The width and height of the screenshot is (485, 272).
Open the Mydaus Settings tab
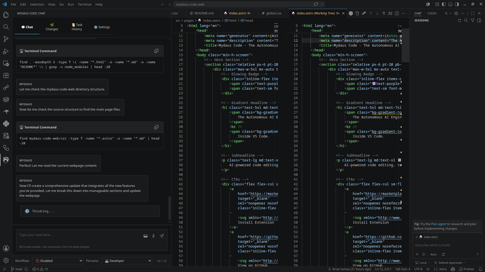tap(102, 27)
